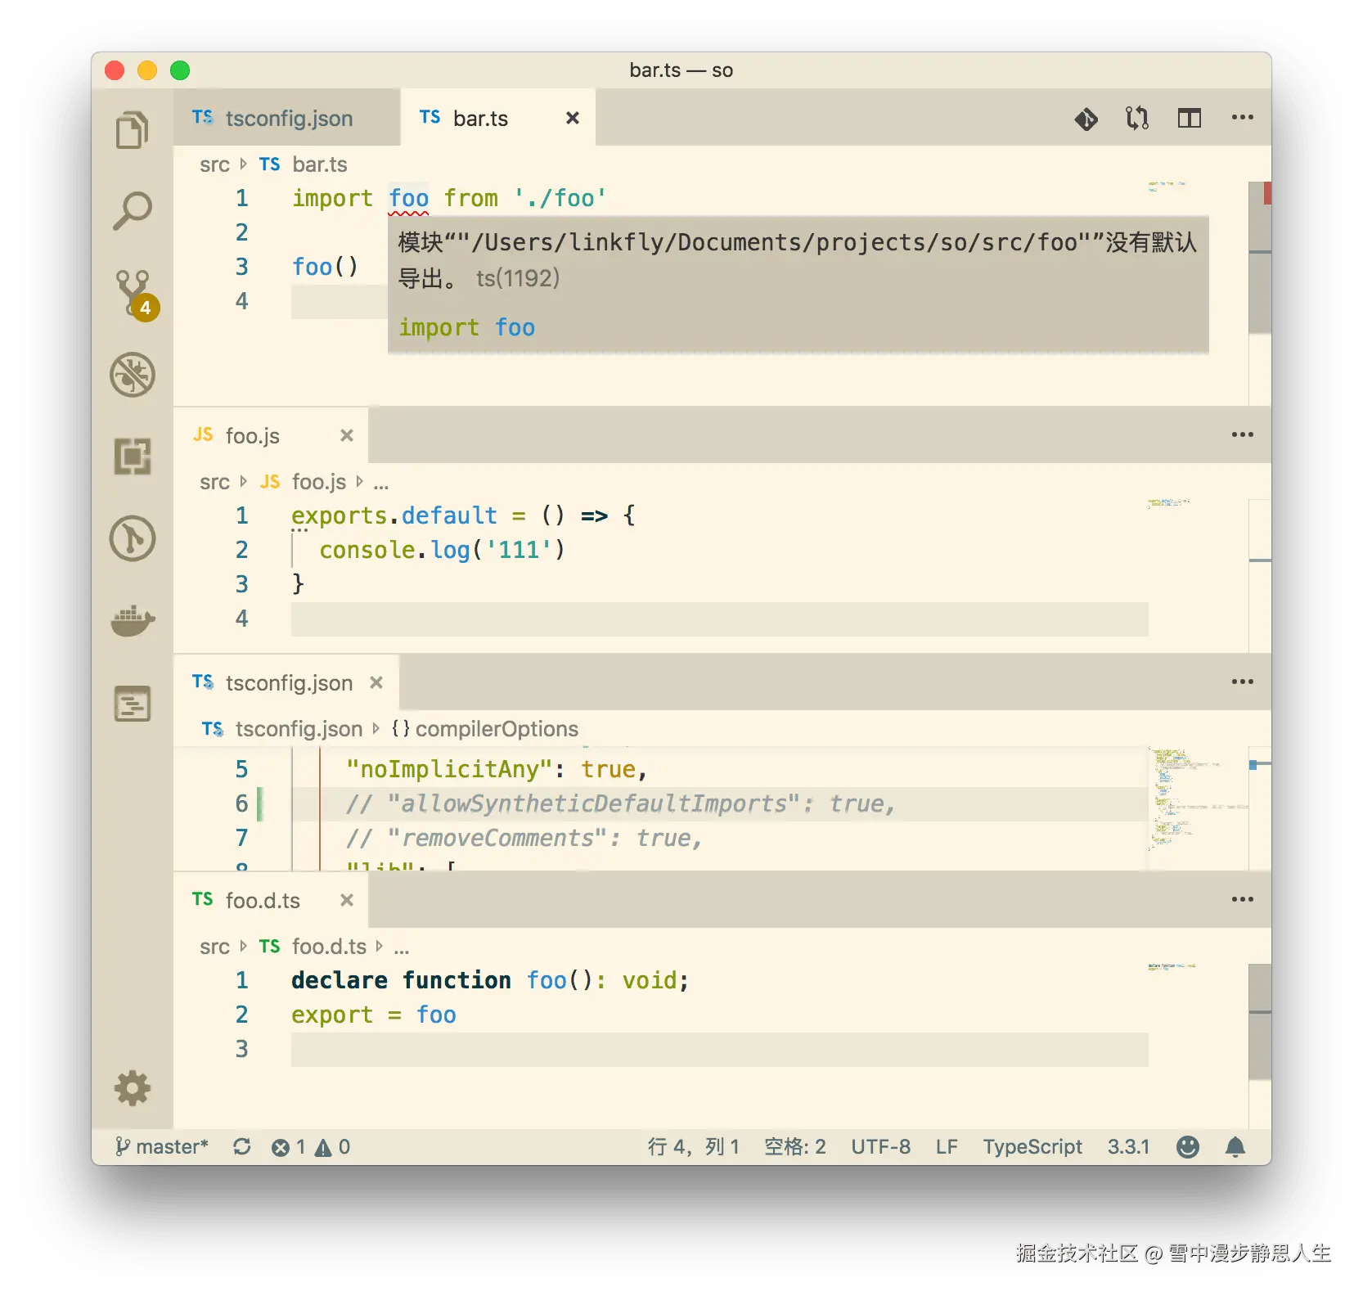
Task: Select the bar.ts tab
Action: coord(497,118)
